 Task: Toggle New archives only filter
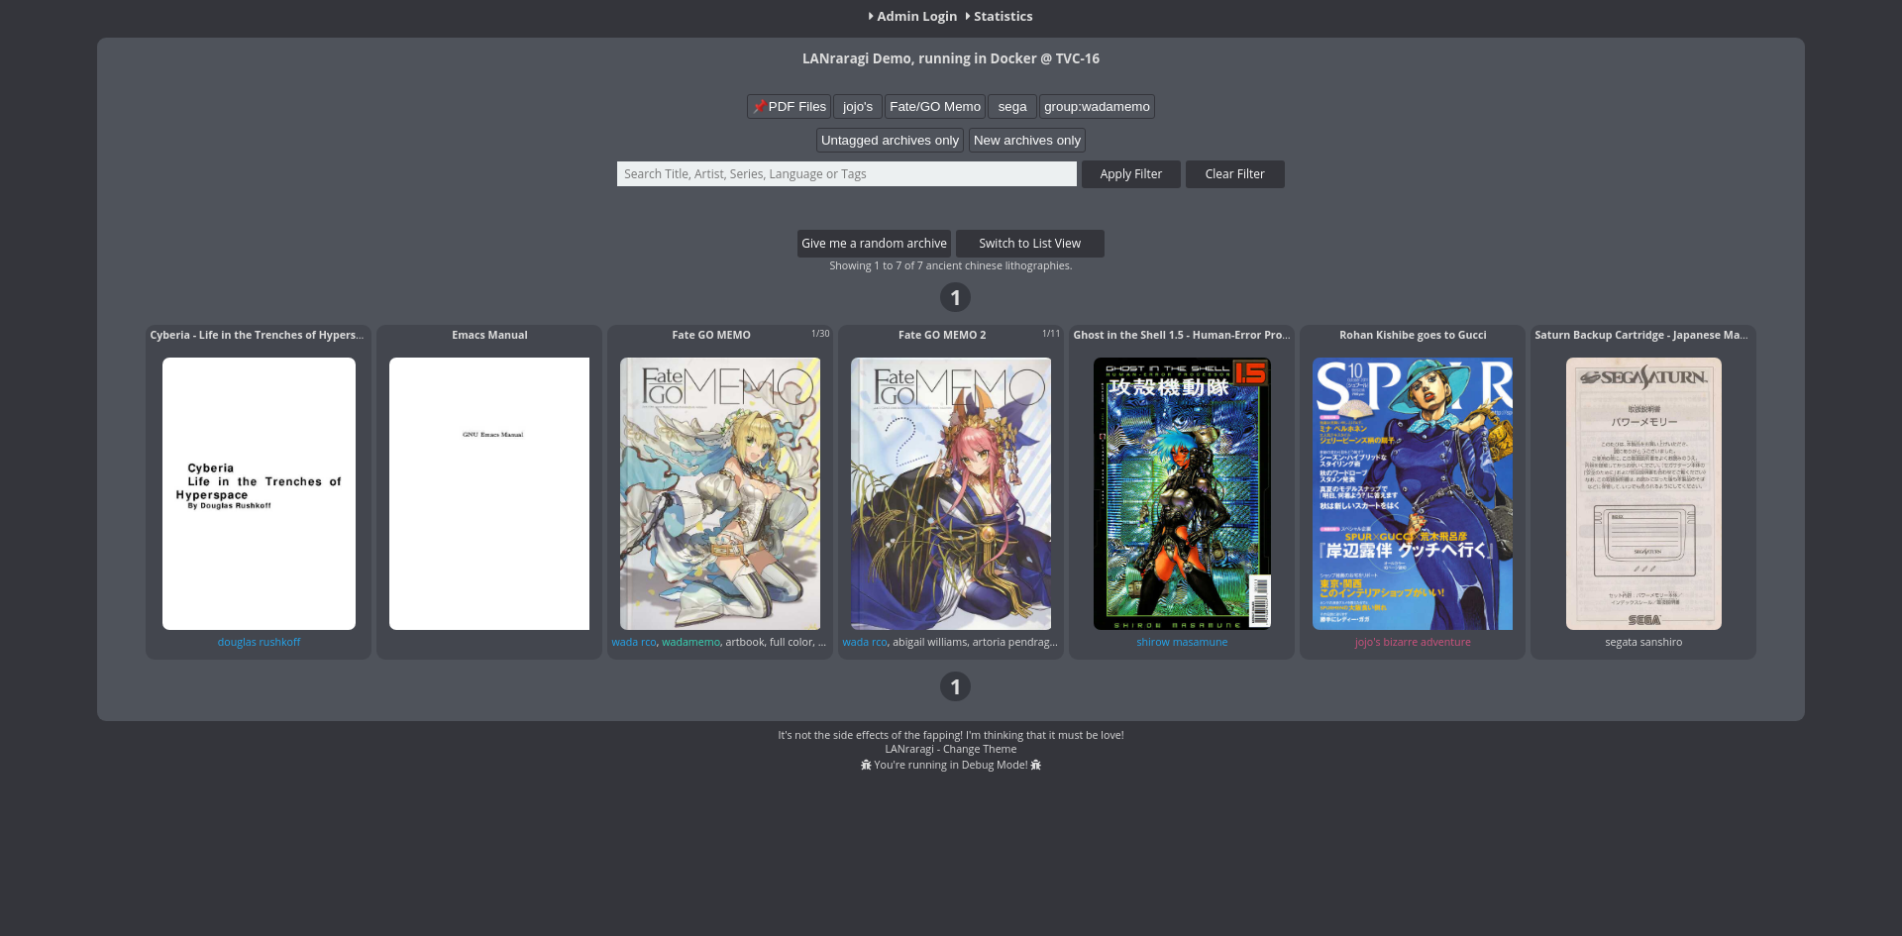[1027, 141]
